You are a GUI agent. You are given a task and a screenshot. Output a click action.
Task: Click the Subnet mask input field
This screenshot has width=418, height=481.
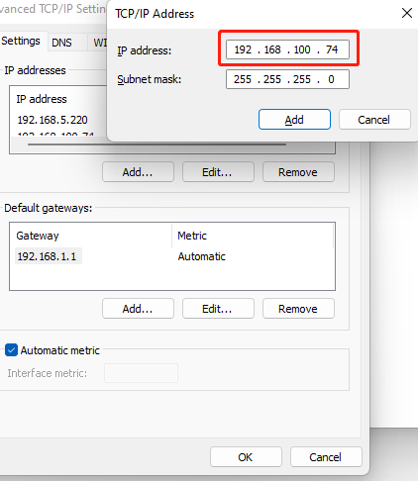pos(287,79)
